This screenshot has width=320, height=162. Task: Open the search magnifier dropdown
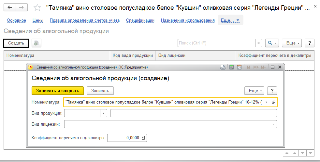coord(272,43)
